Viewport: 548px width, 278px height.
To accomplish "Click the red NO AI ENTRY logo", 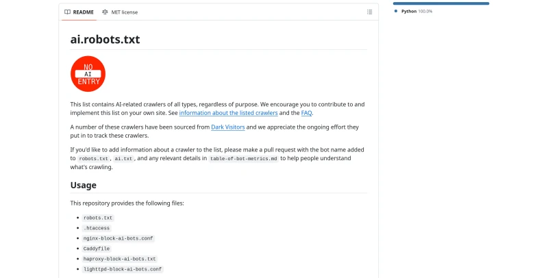I will 88,73.
